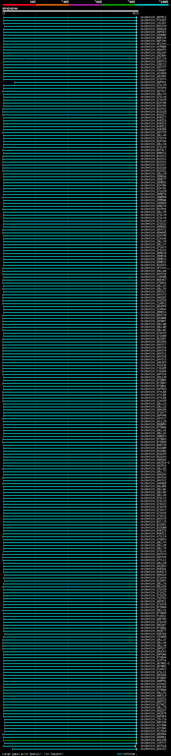Viewport: 171px width, 756px height.
Task: Open hit UniRef100_Q67G17
Action: pyautogui.click(x=153, y=91)
